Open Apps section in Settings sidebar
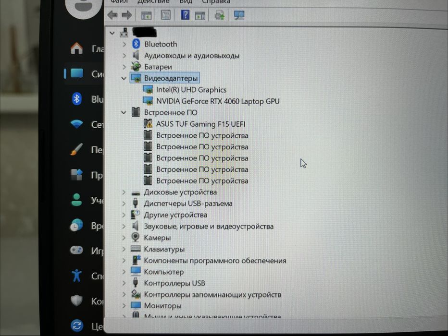The height and width of the screenshot is (336, 448). pyautogui.click(x=76, y=175)
